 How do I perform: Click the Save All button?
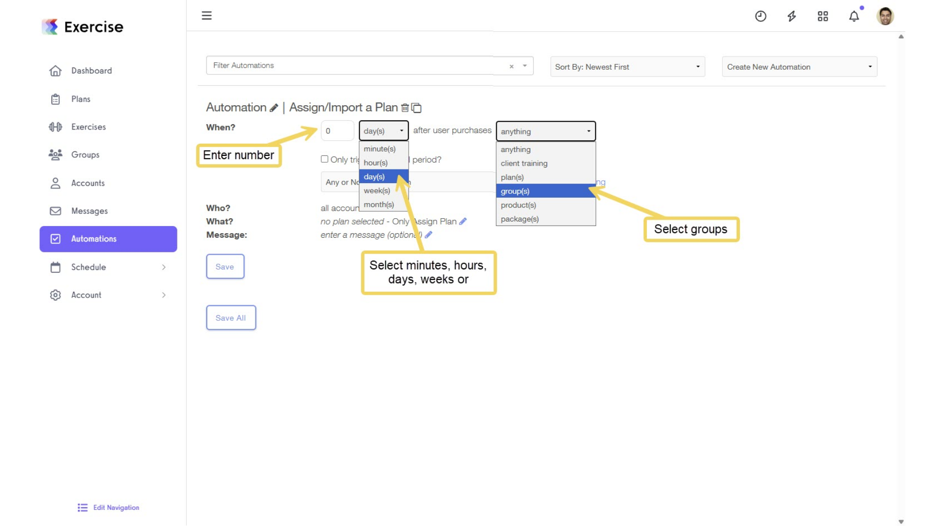point(231,318)
